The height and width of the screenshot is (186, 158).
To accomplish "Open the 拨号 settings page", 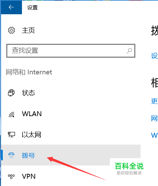I will point(71,155).
